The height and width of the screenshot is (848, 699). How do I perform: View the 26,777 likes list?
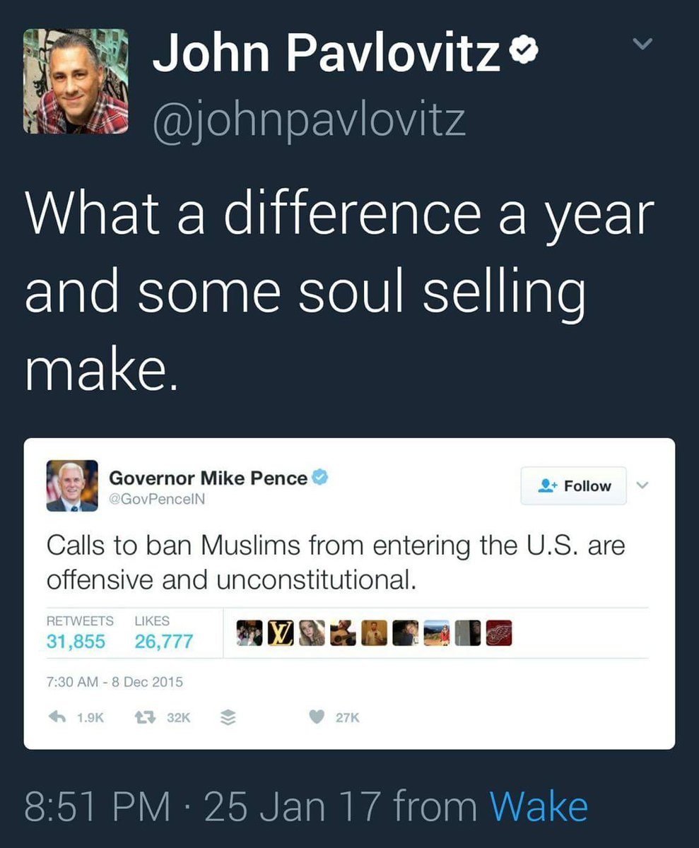[x=163, y=633]
